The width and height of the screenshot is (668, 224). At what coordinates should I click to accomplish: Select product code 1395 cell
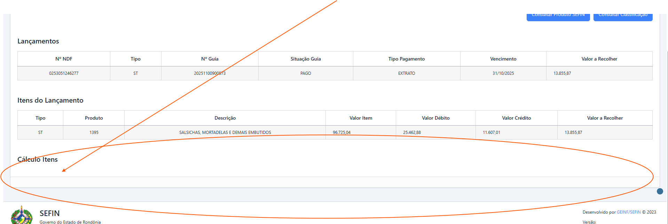(94, 133)
